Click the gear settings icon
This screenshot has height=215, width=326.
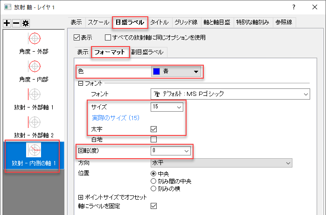26,23
